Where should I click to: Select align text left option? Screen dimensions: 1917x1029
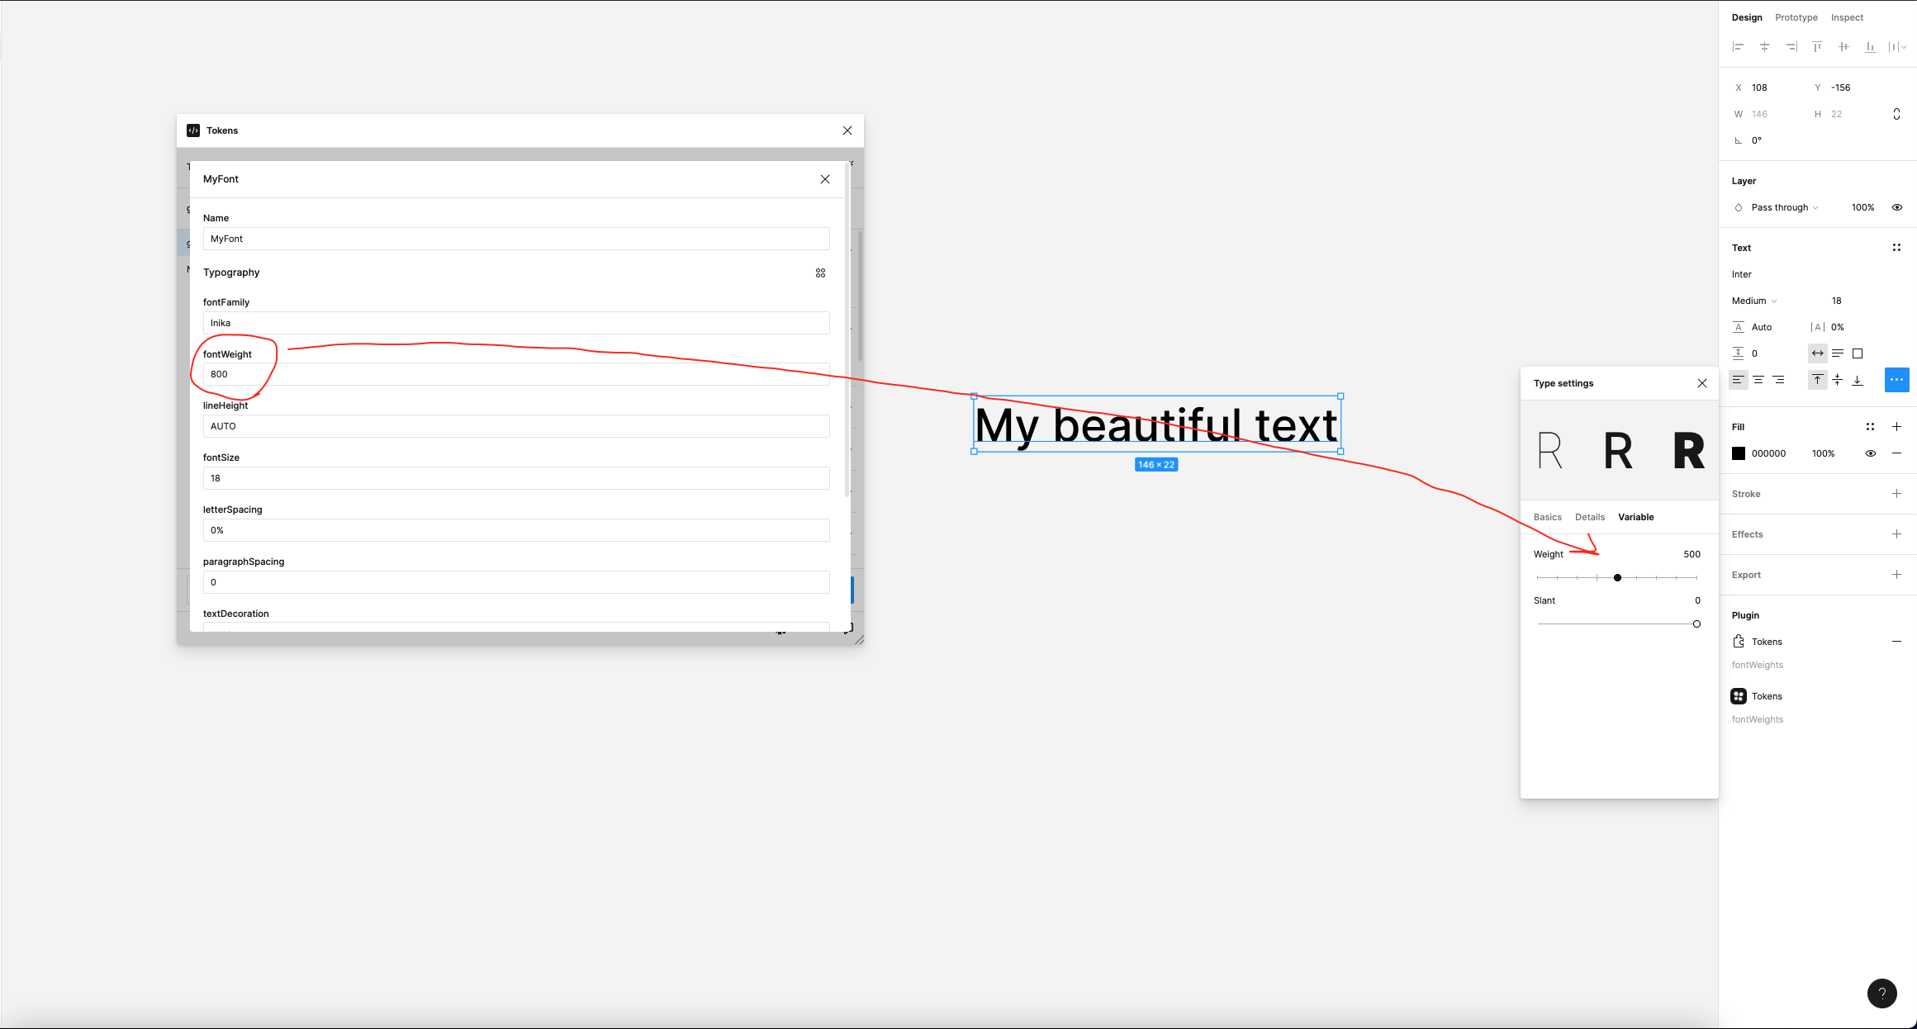1739,380
